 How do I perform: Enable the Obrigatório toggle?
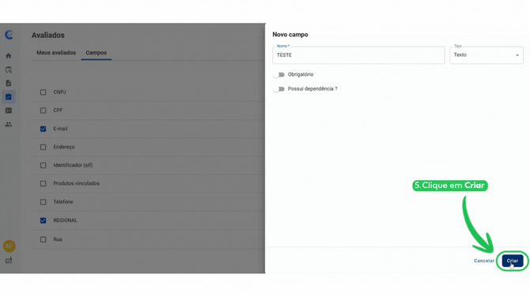click(279, 74)
